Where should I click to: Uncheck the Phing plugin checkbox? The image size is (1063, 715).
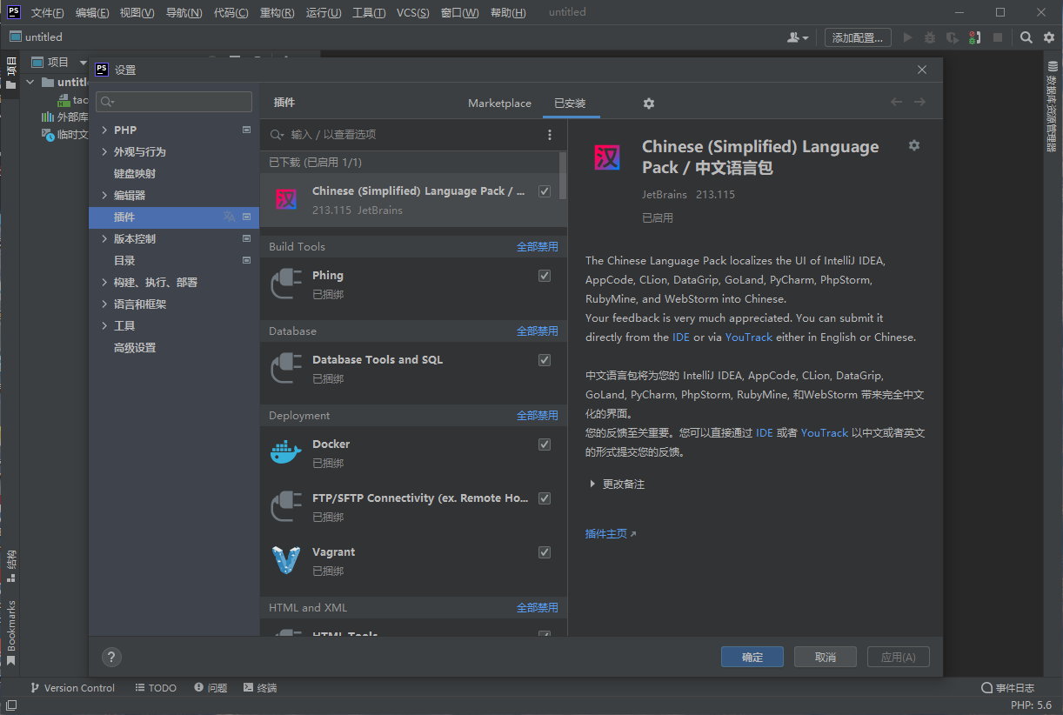(545, 276)
